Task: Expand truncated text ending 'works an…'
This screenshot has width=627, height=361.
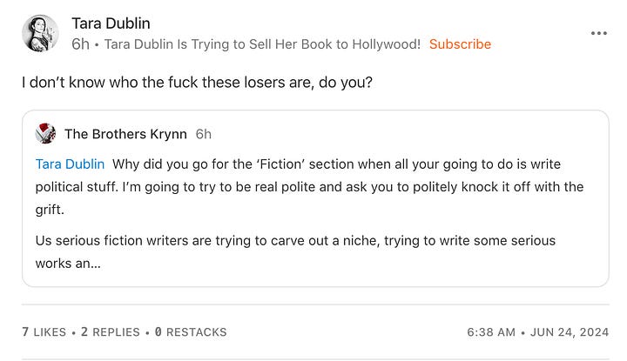Action: click(68, 264)
